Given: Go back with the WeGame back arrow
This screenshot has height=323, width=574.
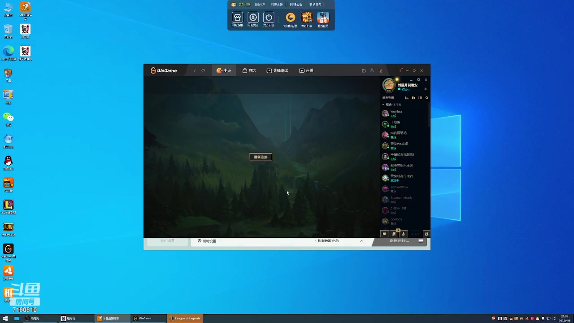Looking at the screenshot, I should (195, 70).
